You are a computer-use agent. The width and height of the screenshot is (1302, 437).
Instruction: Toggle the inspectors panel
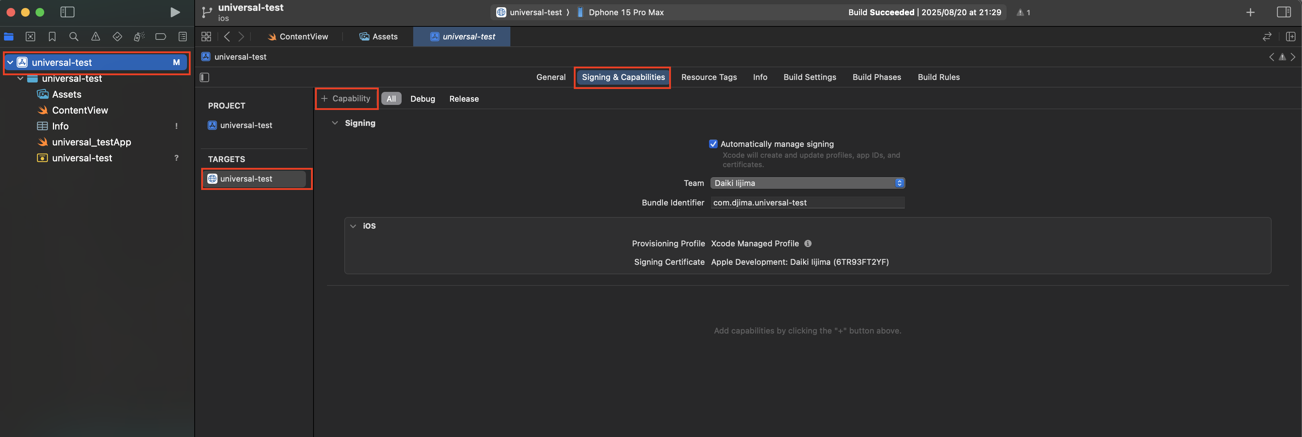[1283, 12]
